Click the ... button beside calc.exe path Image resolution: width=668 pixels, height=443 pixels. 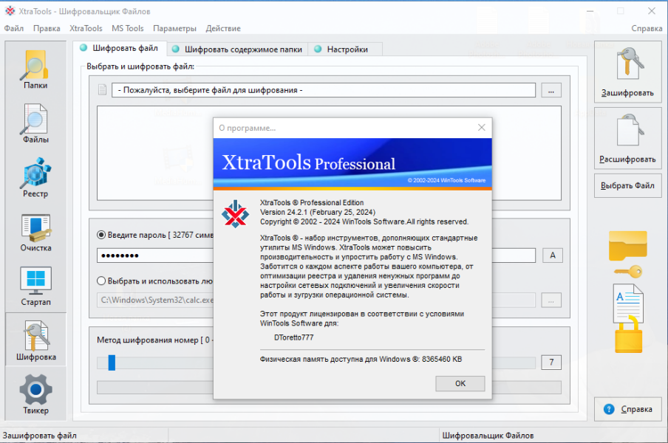point(551,301)
